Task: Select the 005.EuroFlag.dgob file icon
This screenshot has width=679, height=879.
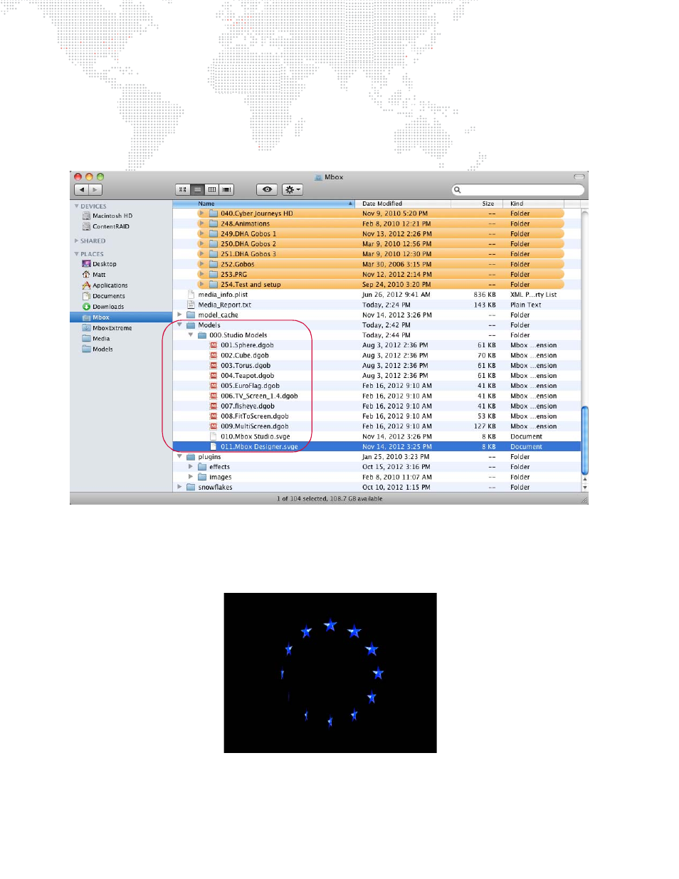Action: point(214,386)
